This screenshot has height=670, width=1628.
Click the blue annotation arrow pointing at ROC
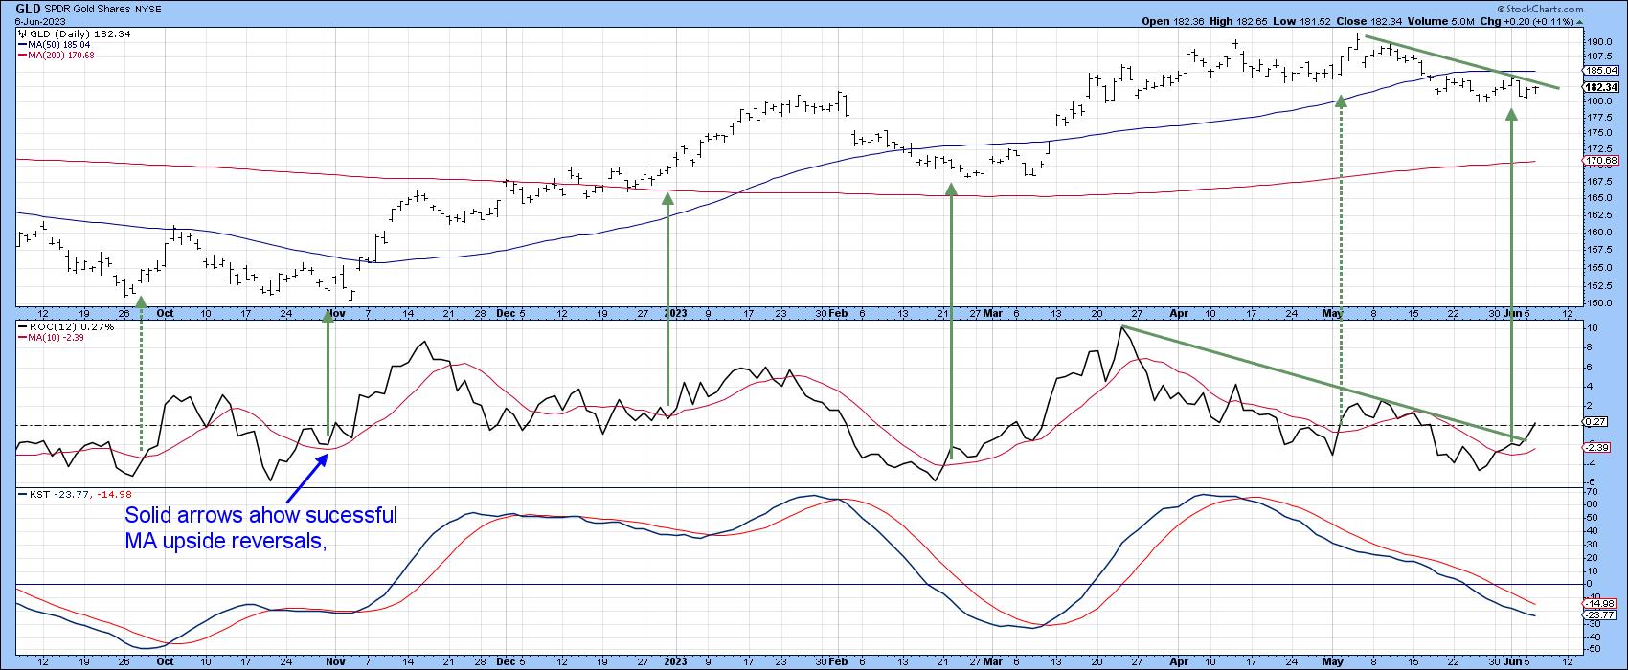click(x=305, y=479)
